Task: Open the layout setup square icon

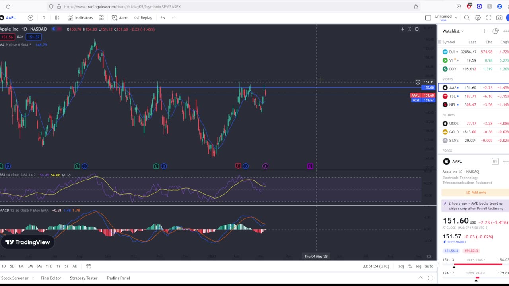Action: (428, 18)
